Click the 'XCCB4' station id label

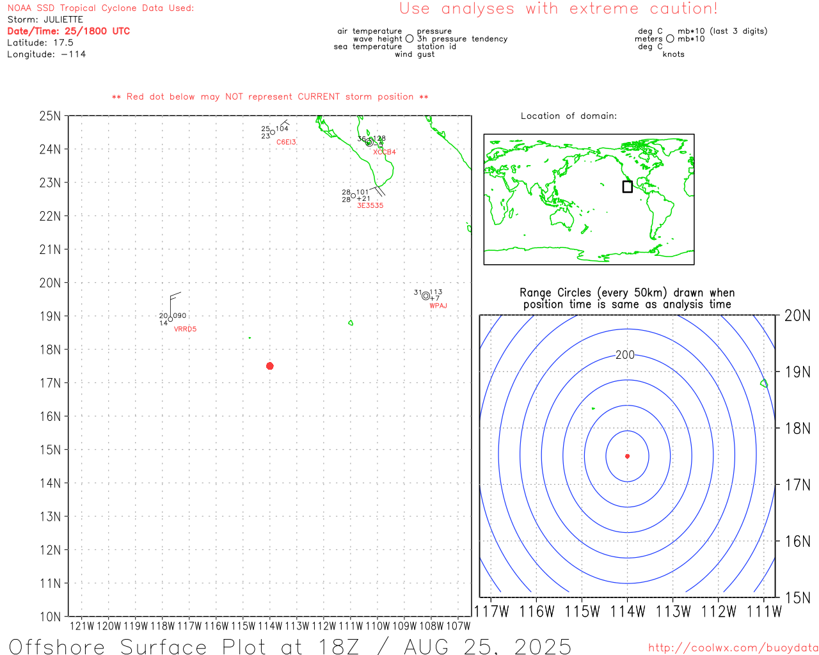click(x=385, y=152)
